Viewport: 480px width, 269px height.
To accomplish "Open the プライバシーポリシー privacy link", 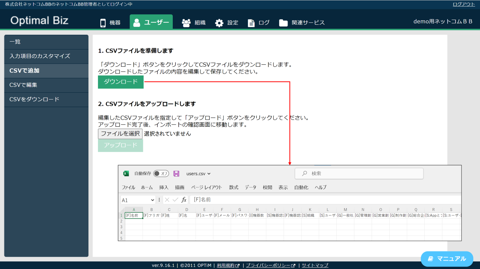I will pos(270,265).
